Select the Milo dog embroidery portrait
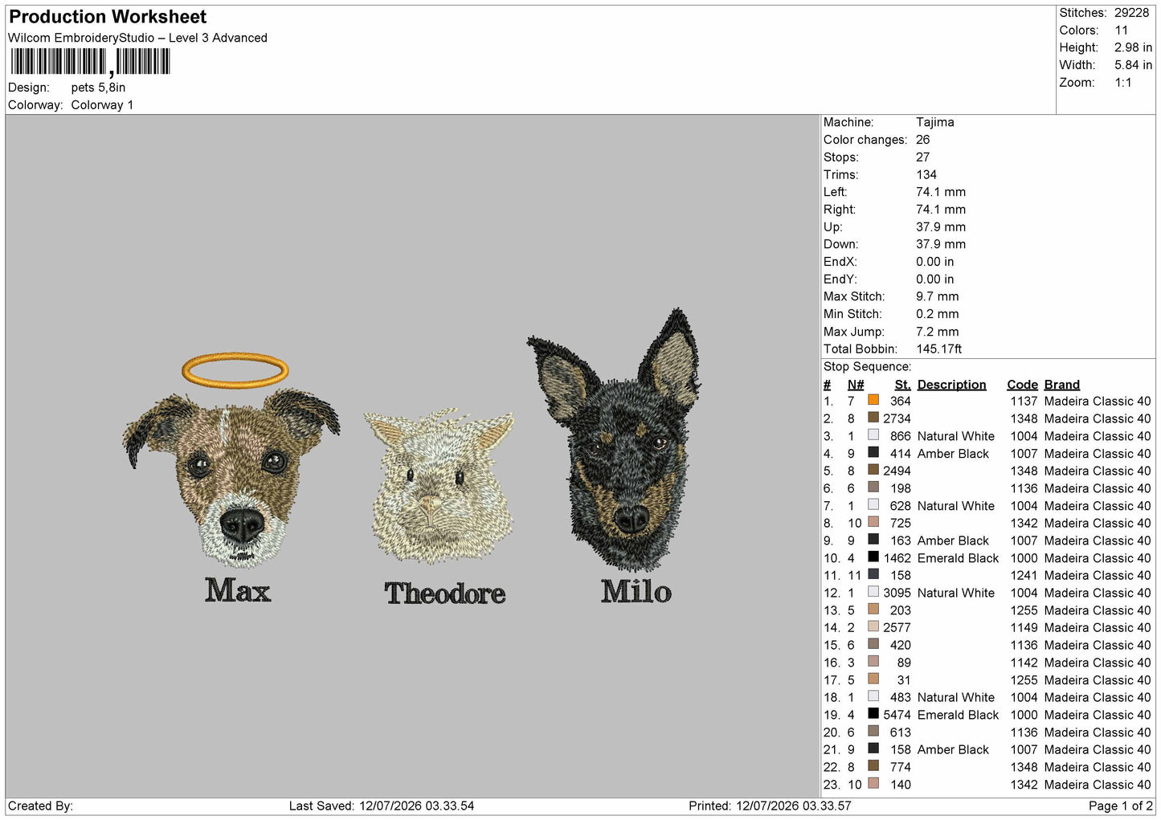The width and height of the screenshot is (1161, 820). [615, 440]
